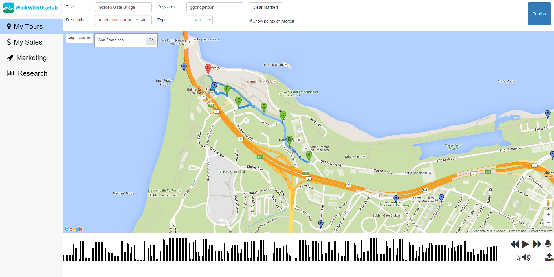
Task: Click the Hoppers Hands map label
Action: pos(208,39)
